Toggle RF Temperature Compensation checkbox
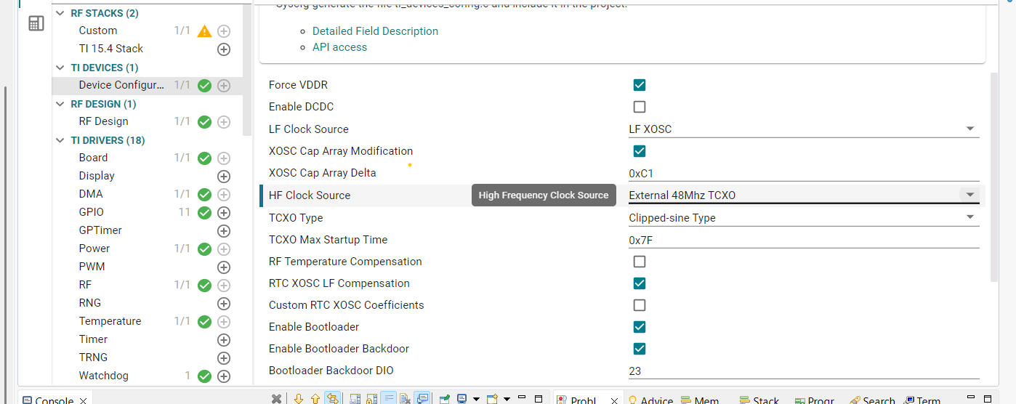 (640, 262)
